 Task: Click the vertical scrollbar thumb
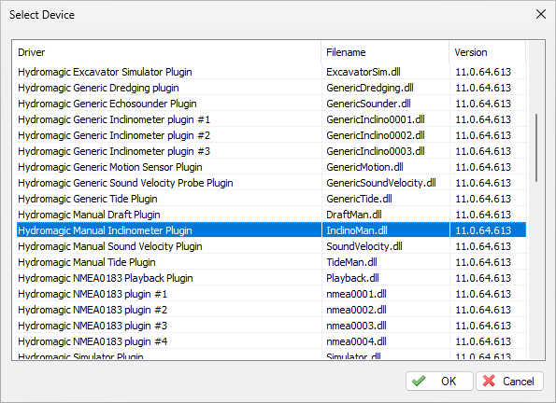click(536, 147)
